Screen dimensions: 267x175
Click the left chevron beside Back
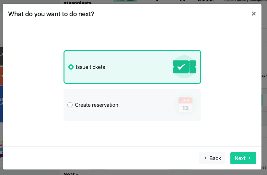point(205,158)
